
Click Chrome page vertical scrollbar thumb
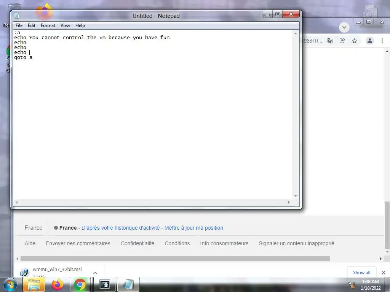pyautogui.click(x=387, y=225)
